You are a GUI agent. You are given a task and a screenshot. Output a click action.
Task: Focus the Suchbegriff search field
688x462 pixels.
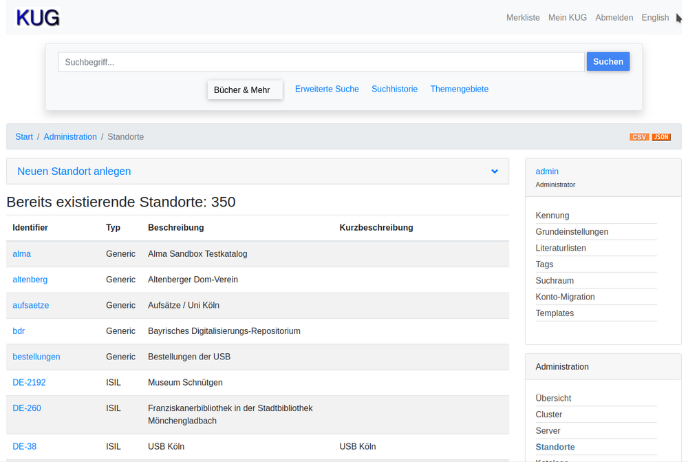[321, 62]
